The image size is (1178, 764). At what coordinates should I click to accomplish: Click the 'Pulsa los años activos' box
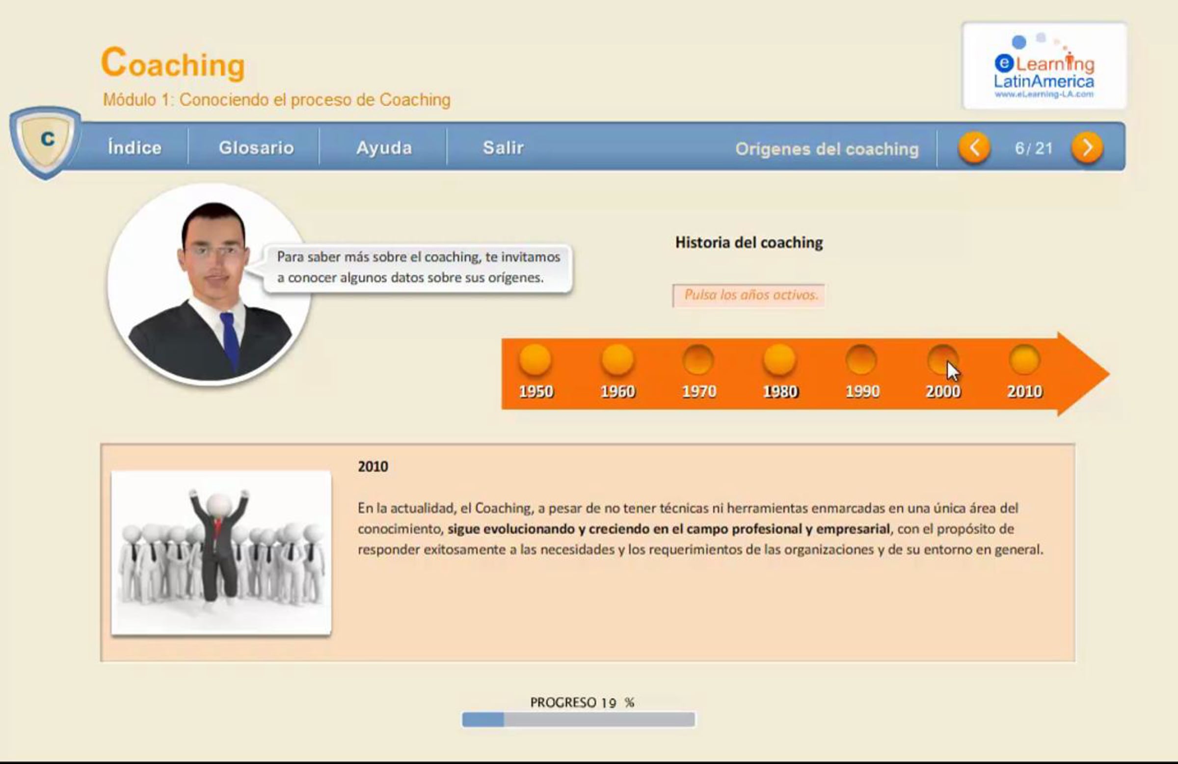(x=749, y=295)
